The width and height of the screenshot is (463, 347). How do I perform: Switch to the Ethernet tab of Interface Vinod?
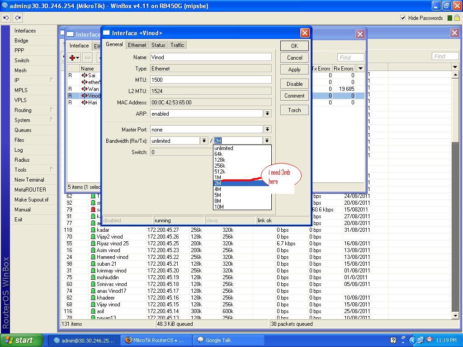click(137, 45)
